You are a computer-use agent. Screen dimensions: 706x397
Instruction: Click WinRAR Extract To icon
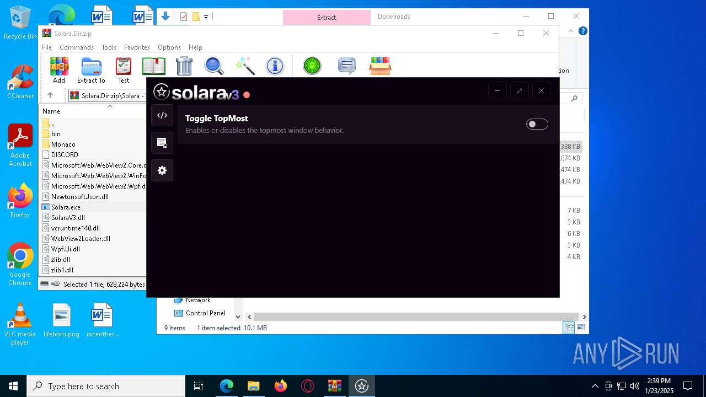(91, 70)
